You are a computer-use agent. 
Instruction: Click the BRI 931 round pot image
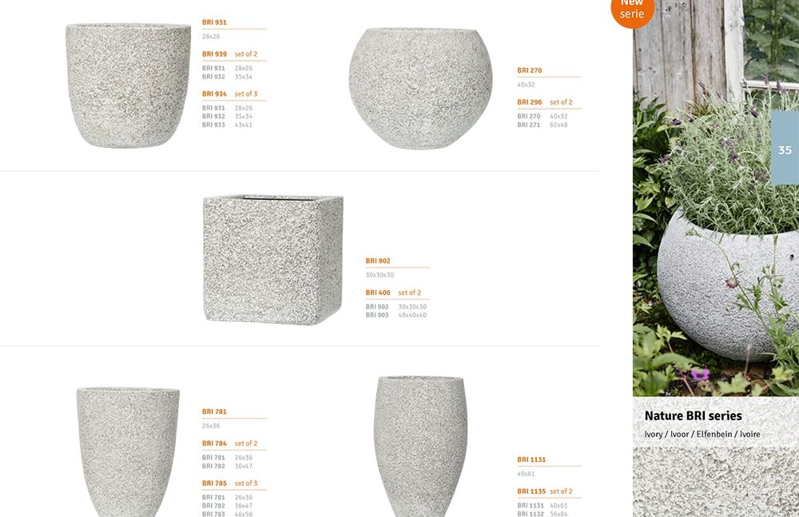(x=129, y=86)
